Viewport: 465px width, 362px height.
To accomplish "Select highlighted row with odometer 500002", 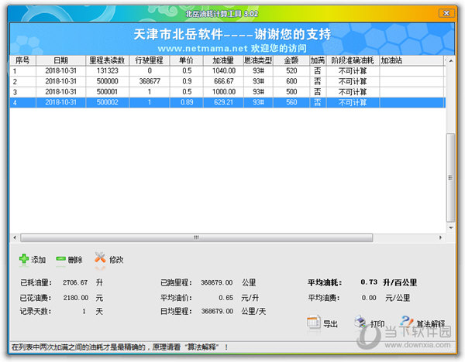I will (x=227, y=102).
